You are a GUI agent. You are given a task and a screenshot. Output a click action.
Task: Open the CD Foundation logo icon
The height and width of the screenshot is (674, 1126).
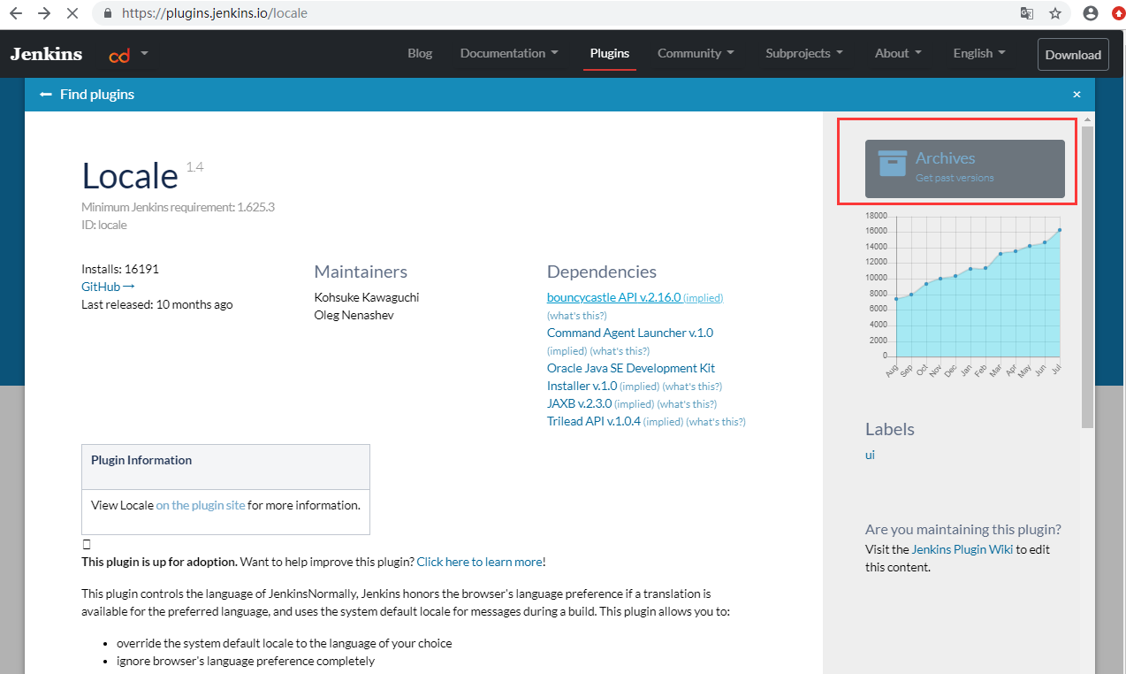[x=119, y=55]
